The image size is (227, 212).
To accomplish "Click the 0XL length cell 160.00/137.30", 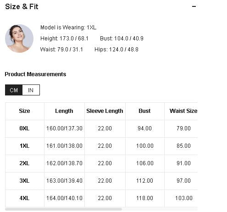I will [64, 128].
